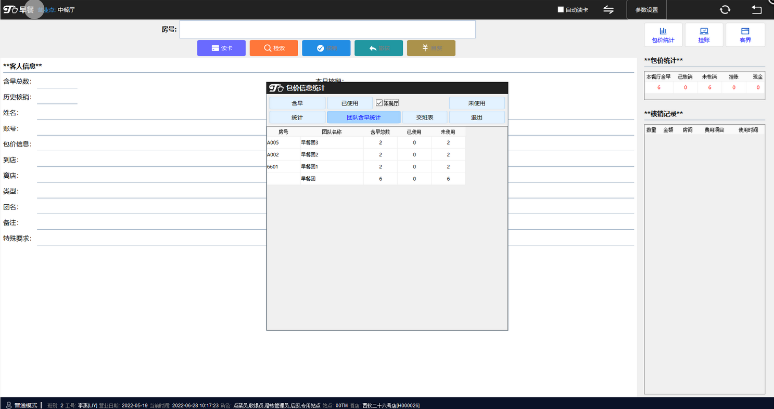Uncheck the 本餐厅 checkbox in dialog
Image resolution: width=774 pixels, height=409 pixels.
379,103
